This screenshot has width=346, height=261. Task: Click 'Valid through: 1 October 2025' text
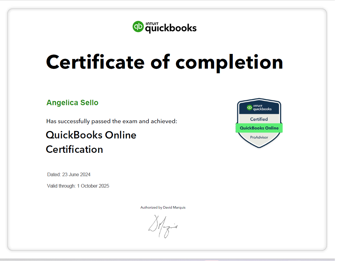coord(78,186)
